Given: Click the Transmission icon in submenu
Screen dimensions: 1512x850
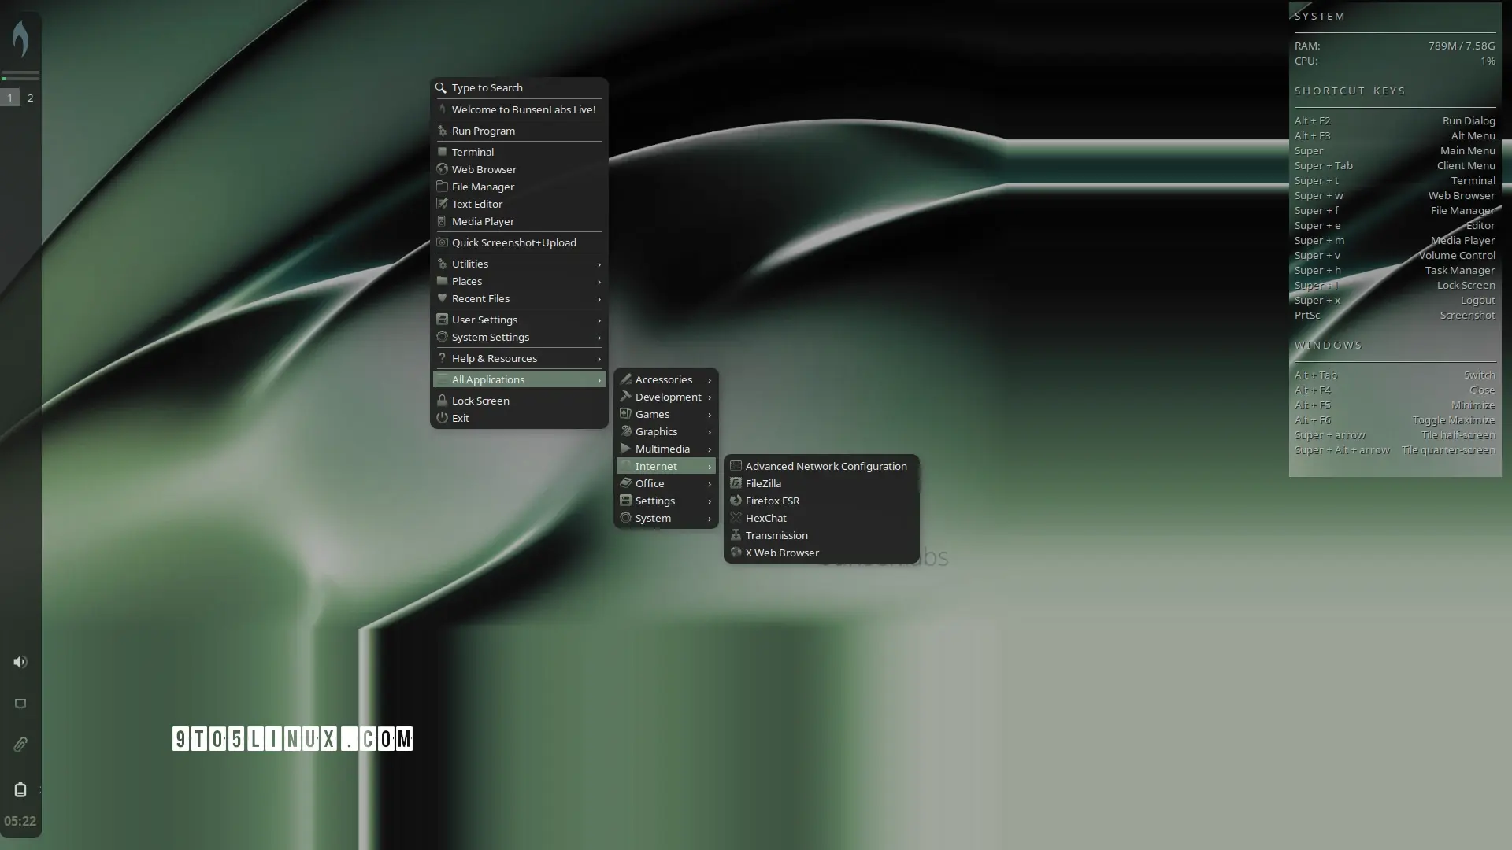Looking at the screenshot, I should click(x=736, y=535).
